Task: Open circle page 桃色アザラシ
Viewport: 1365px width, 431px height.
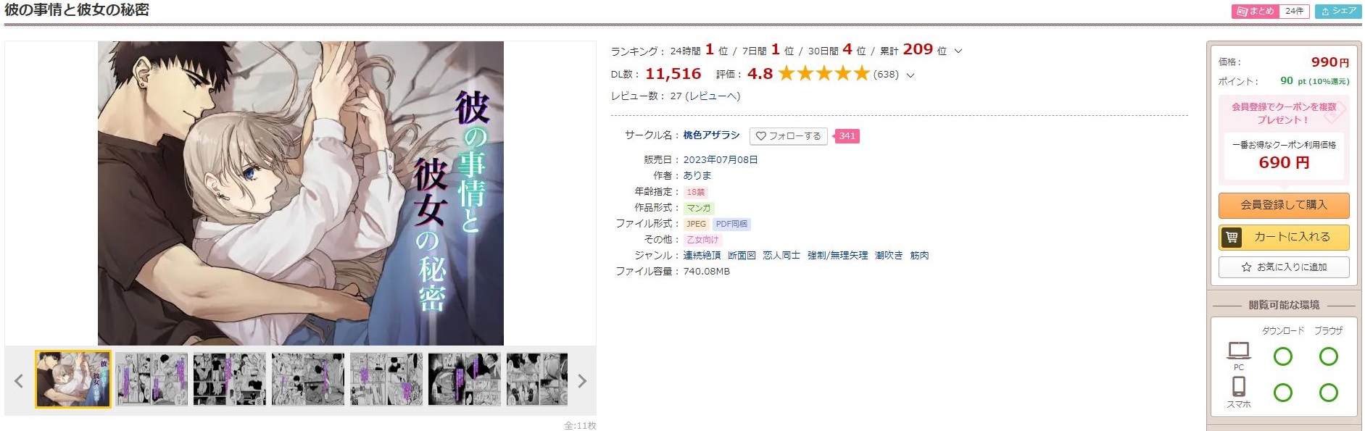Action: click(711, 135)
